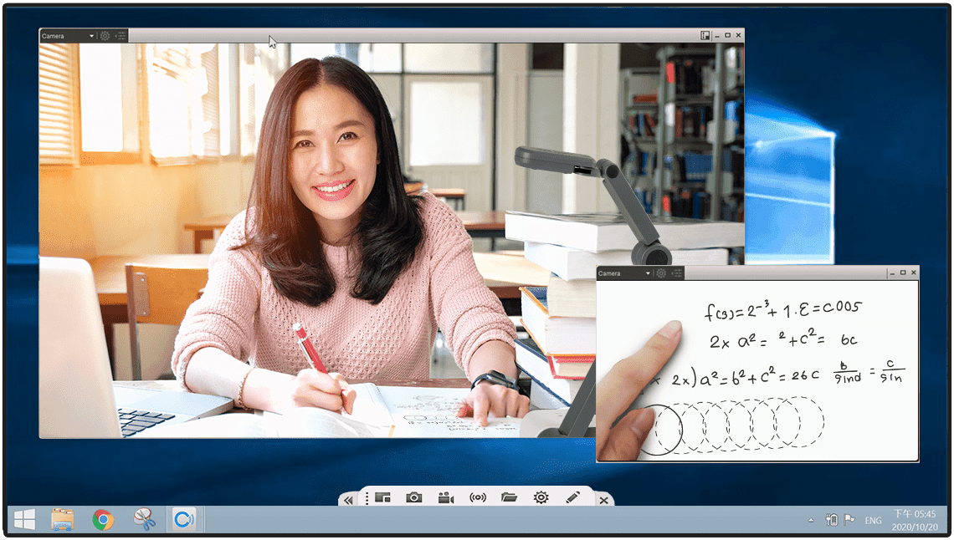Select the active camera app taskbar icon

[x=183, y=519]
